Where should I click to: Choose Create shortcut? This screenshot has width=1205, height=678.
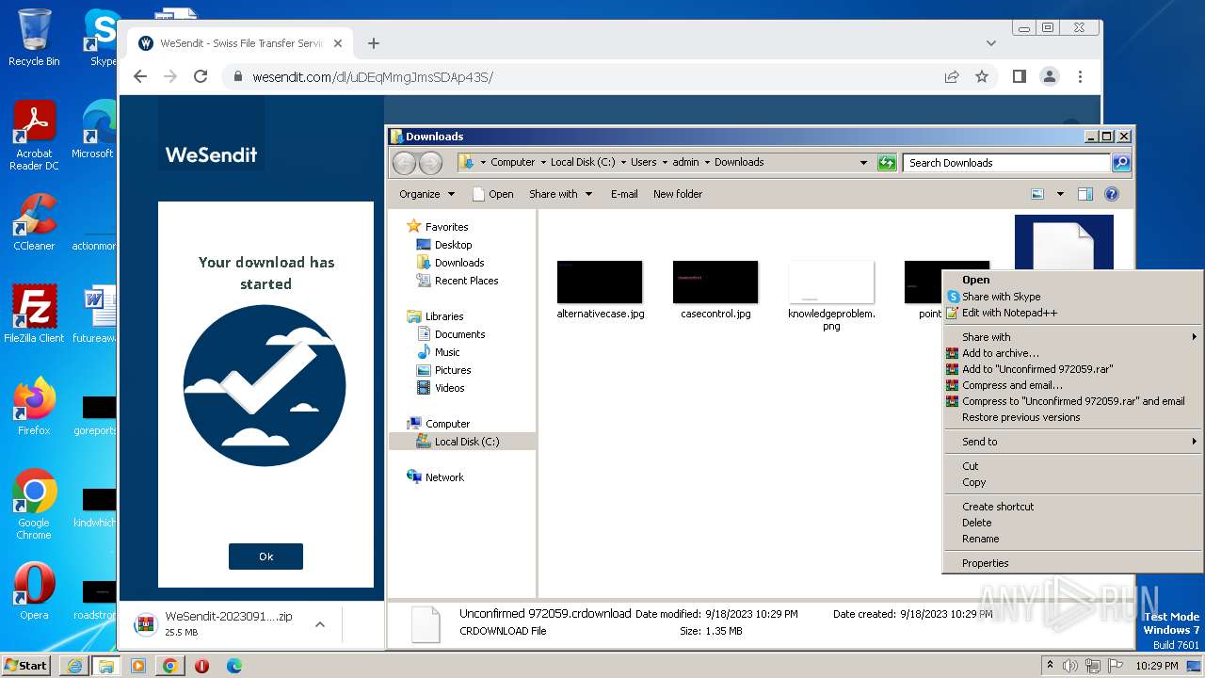[1073, 507]
